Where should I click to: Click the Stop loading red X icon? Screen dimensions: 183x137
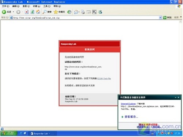(27, 12)
